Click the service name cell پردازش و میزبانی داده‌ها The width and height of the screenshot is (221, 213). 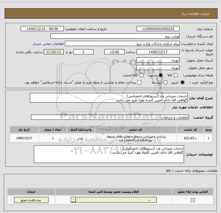[135, 138]
